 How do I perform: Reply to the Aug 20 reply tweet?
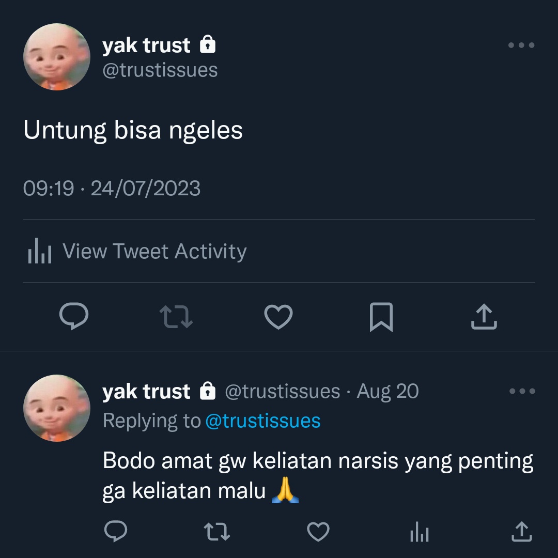(x=116, y=531)
